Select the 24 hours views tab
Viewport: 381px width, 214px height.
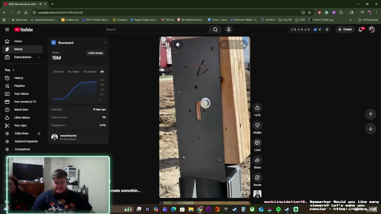click(58, 72)
